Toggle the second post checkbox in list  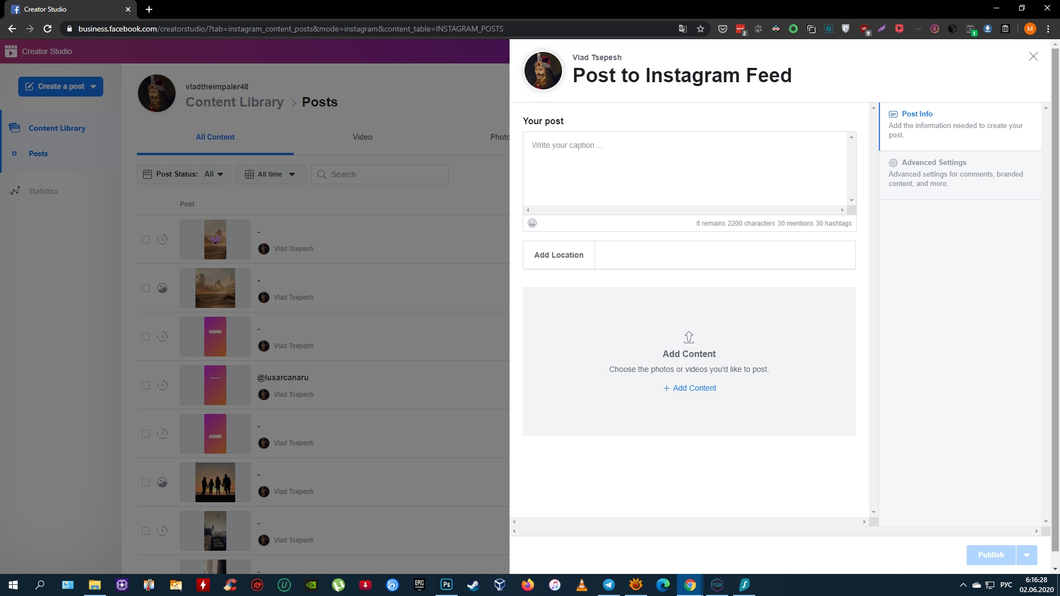click(x=146, y=288)
